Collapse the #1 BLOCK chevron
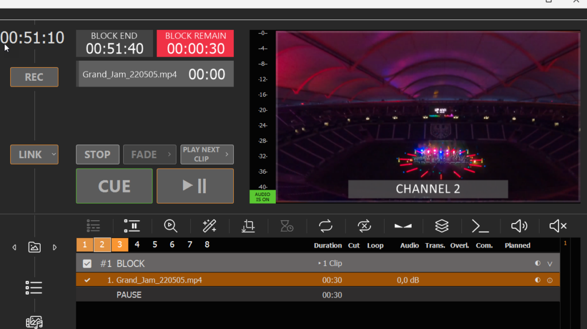 (550, 264)
